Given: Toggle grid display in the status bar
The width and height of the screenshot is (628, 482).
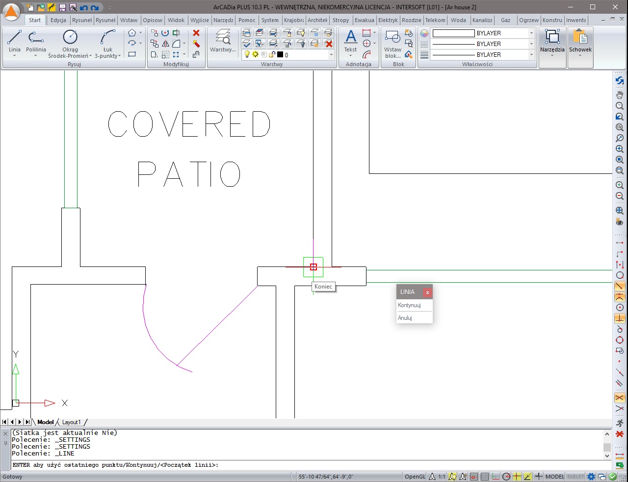Looking at the screenshot, I should [x=485, y=477].
